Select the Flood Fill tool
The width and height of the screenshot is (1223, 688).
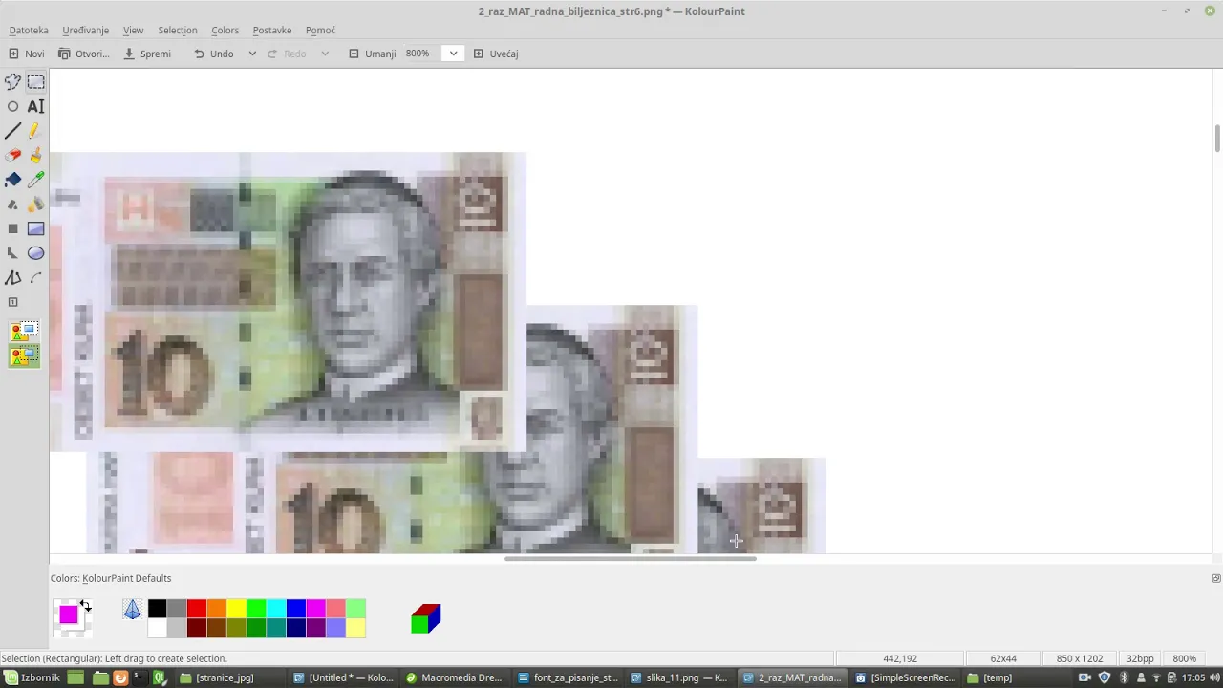click(12, 180)
